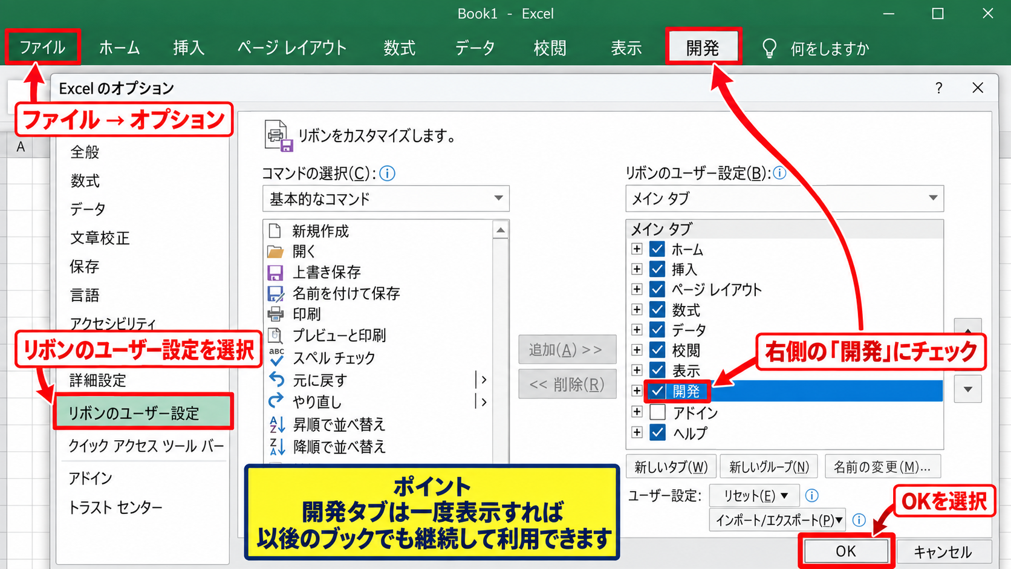Click the New document icon in command list

point(275,231)
